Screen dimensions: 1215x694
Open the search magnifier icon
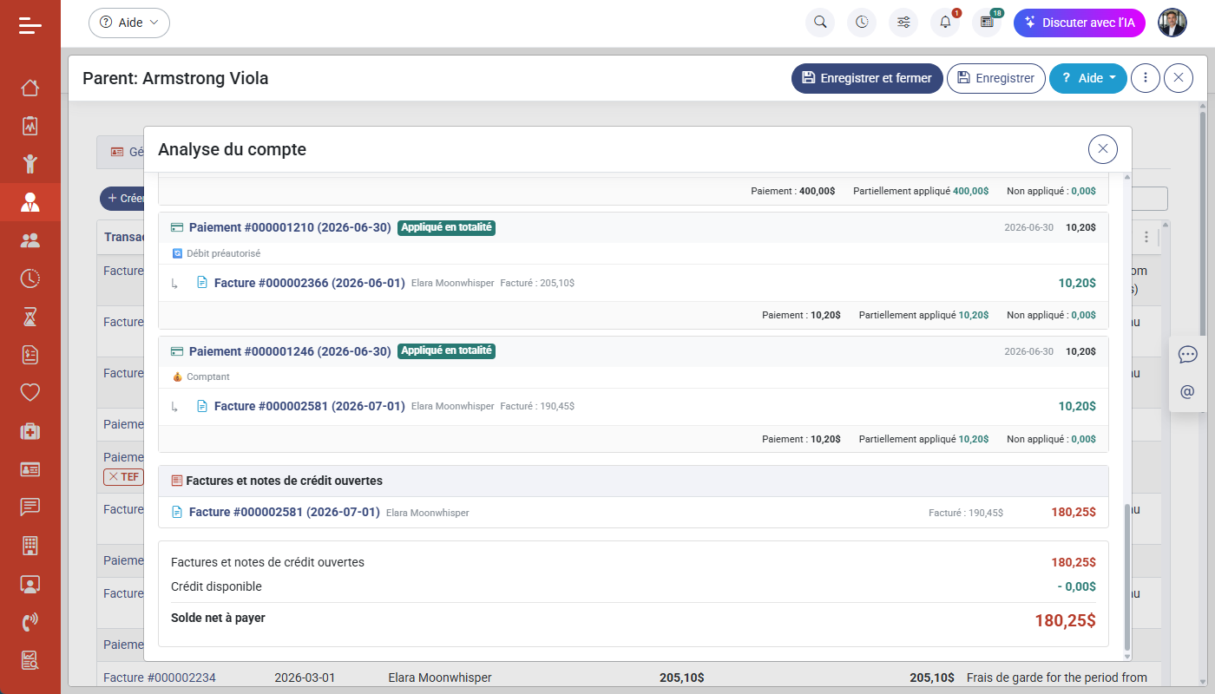point(820,23)
